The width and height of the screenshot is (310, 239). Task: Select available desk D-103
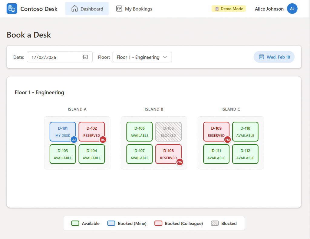click(63, 154)
